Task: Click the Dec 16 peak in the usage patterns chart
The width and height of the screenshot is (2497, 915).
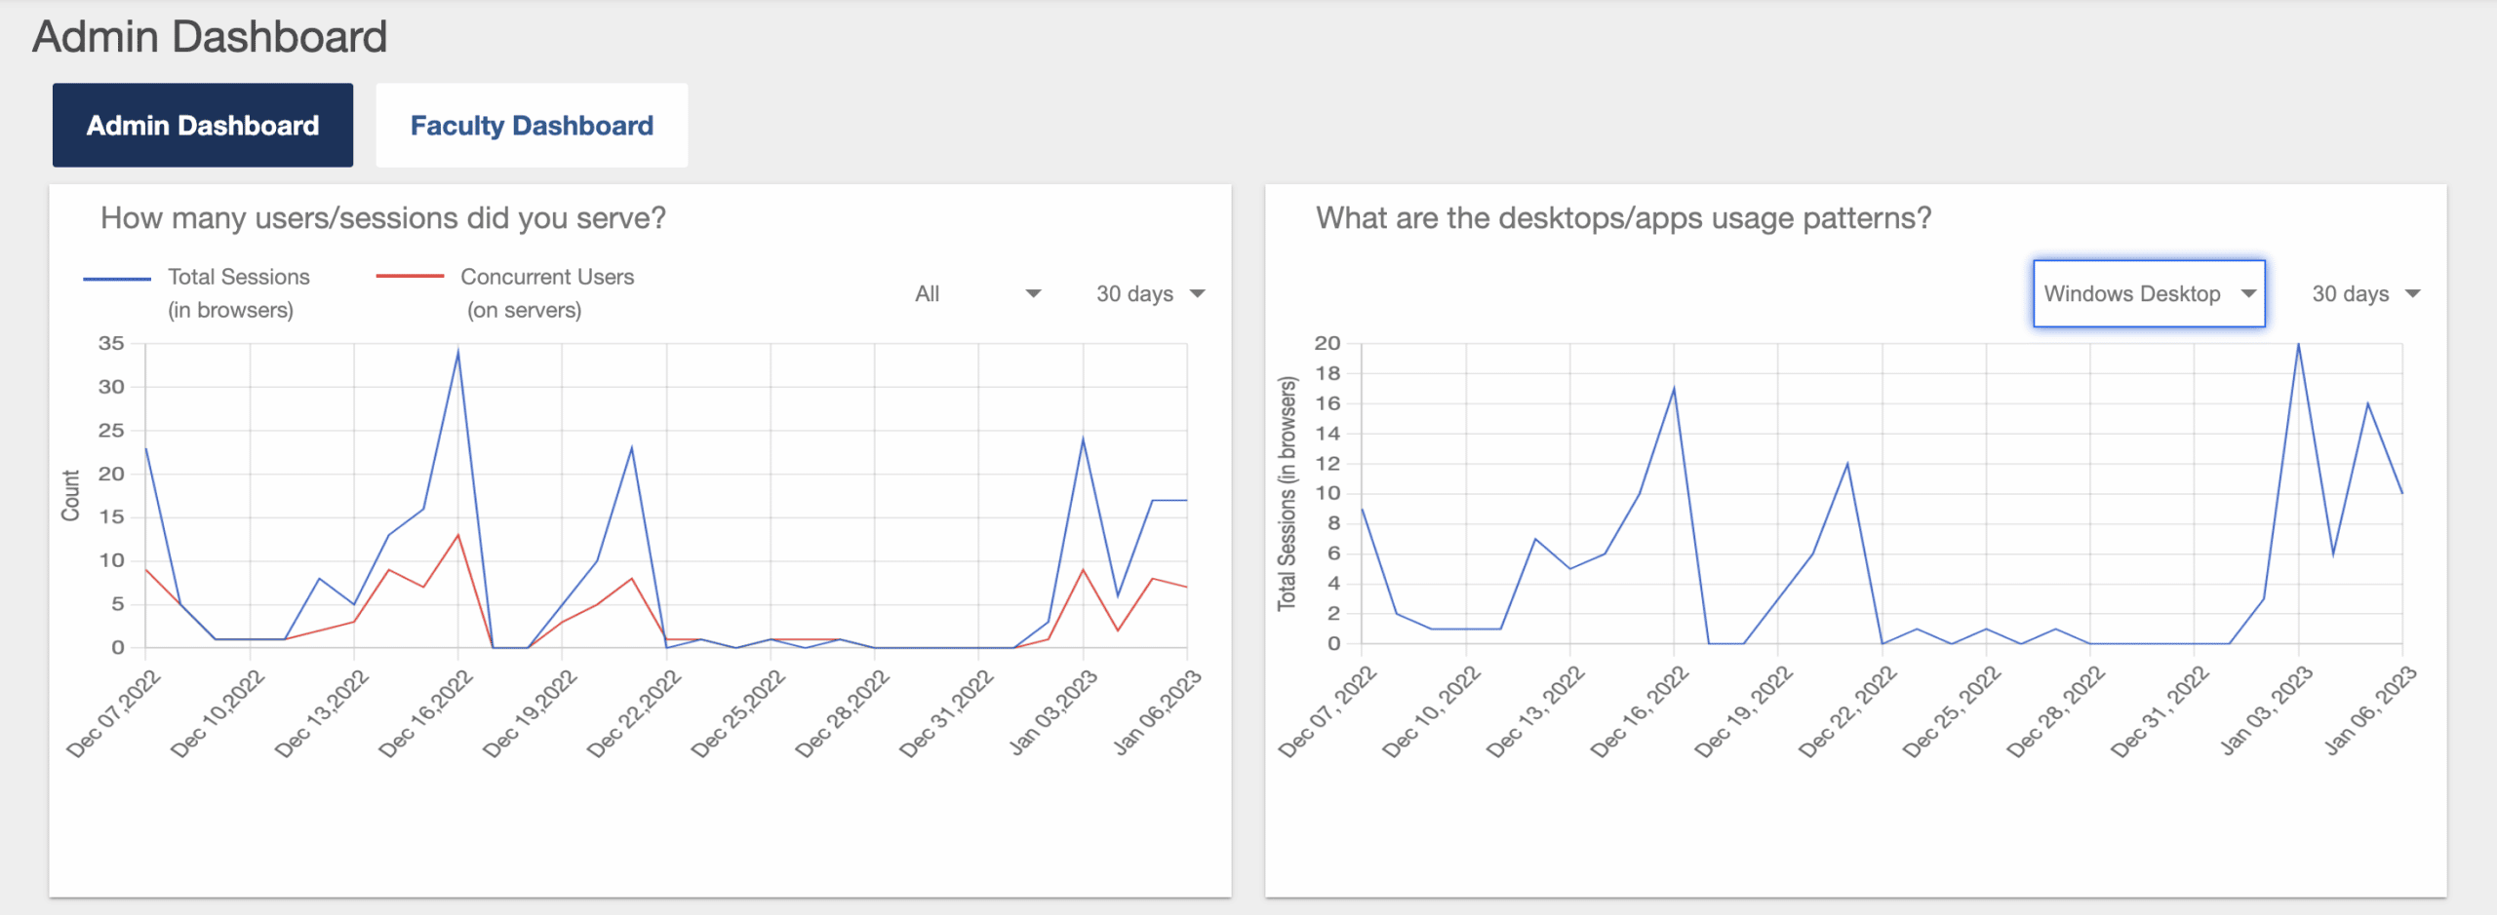Action: coord(1674,389)
